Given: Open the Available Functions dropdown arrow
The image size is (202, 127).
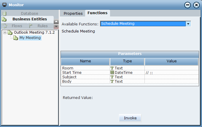Looking at the screenshot, I should 188,24.
